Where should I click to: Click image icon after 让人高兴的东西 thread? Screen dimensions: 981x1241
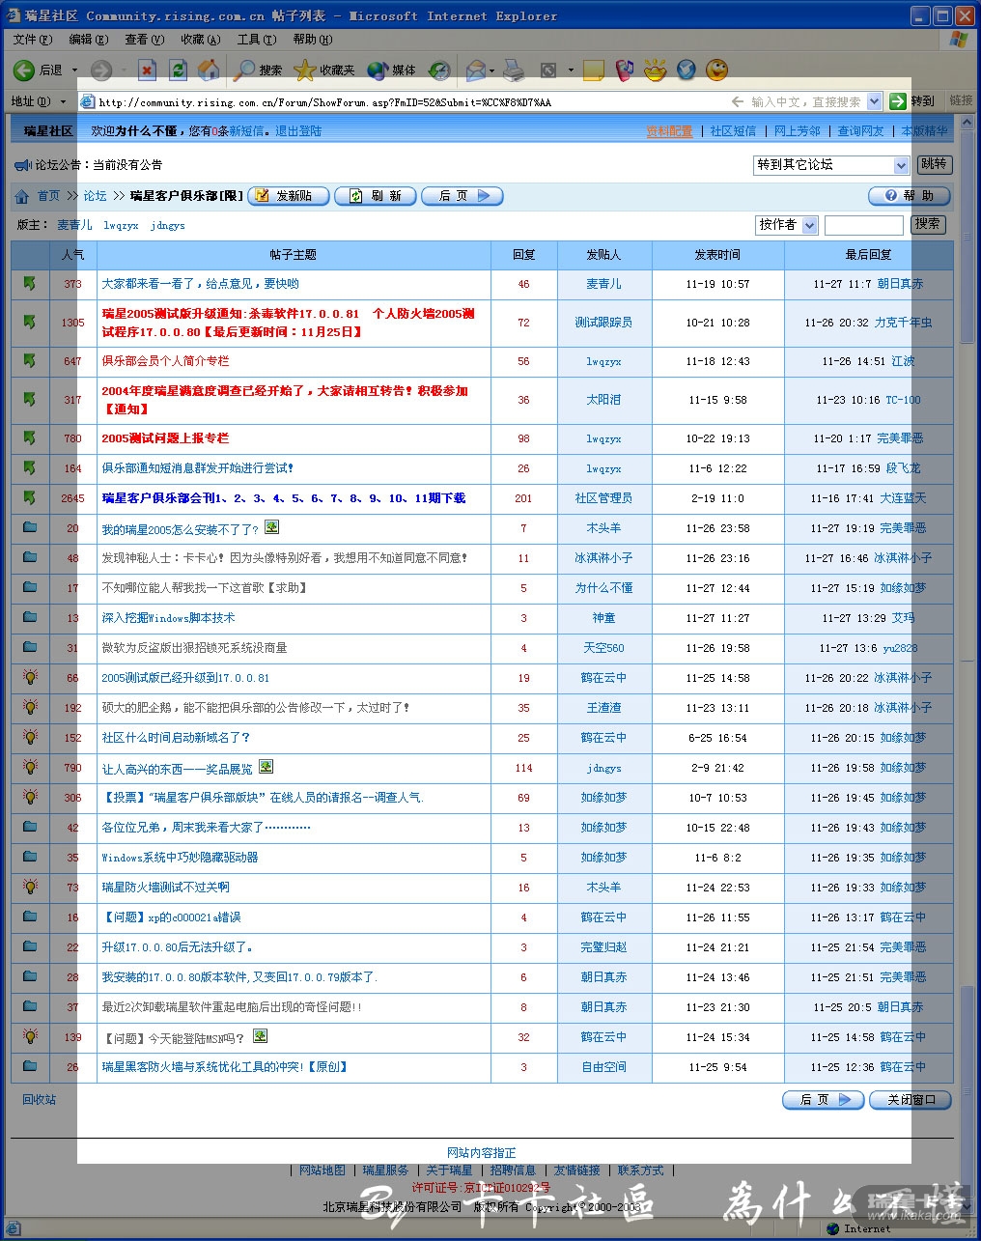[x=266, y=766]
